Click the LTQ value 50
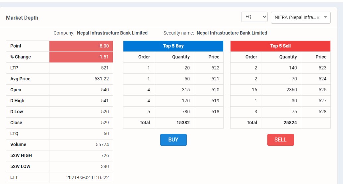 click(x=106, y=134)
